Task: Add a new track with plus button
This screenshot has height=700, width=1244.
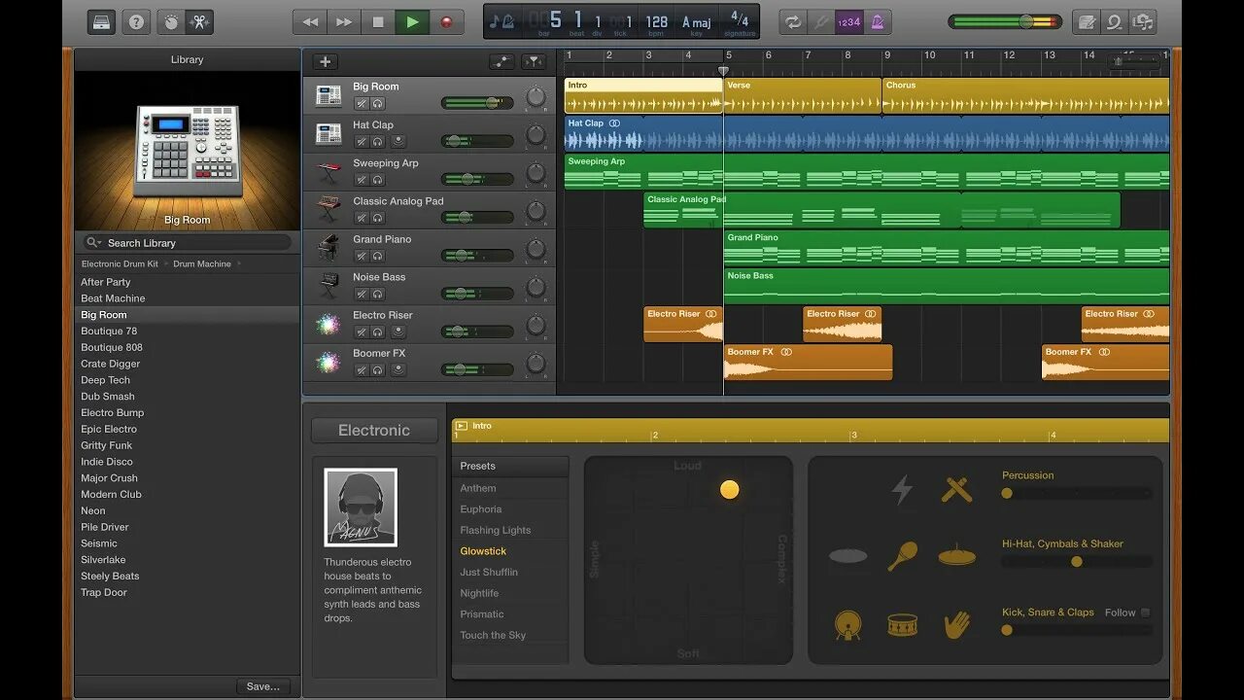Action: (x=325, y=61)
